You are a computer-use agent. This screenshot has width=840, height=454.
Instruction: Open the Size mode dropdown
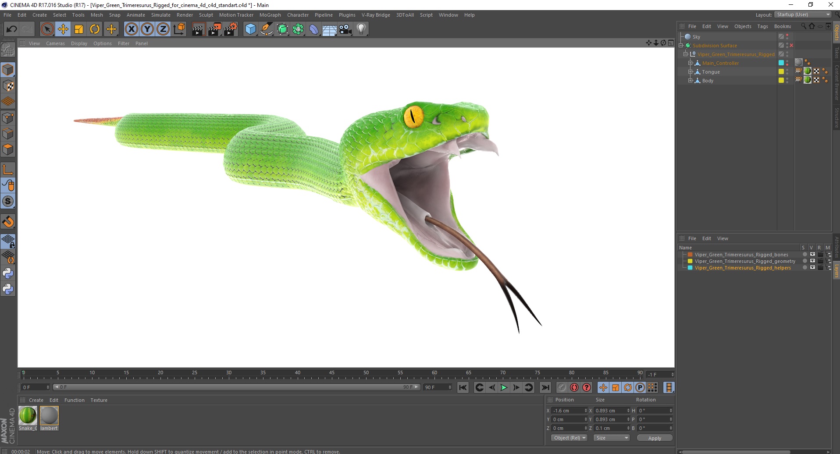[x=612, y=438]
